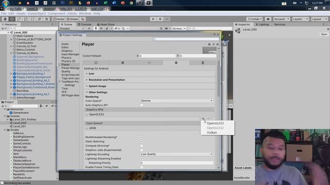Image resolution: width=330 pixels, height=185 pixels.
Task: Click the Play button
Action: tap(153, 19)
